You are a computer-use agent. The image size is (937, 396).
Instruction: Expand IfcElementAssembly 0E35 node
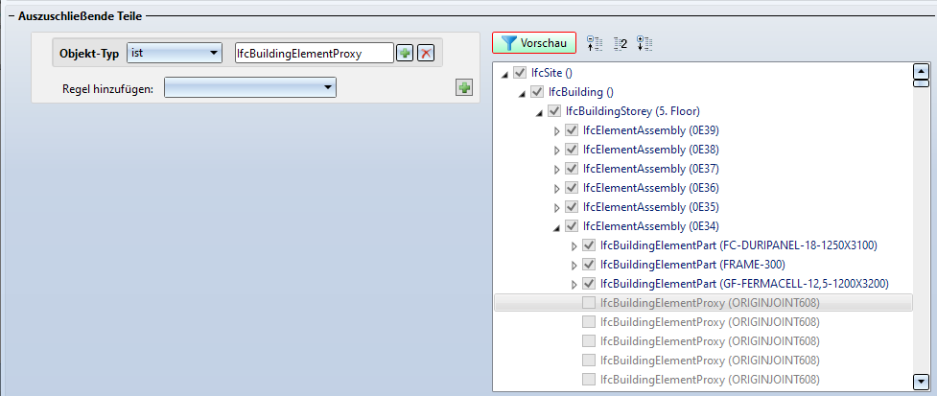tap(557, 207)
